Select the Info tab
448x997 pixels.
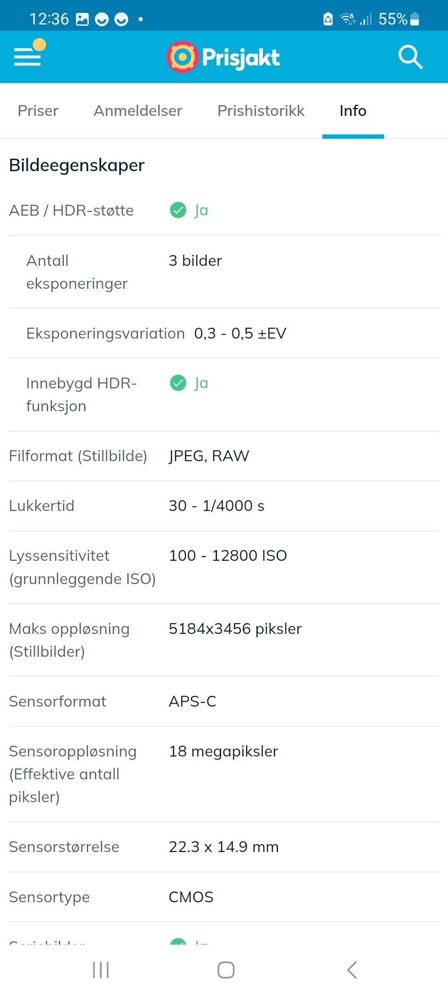click(353, 111)
